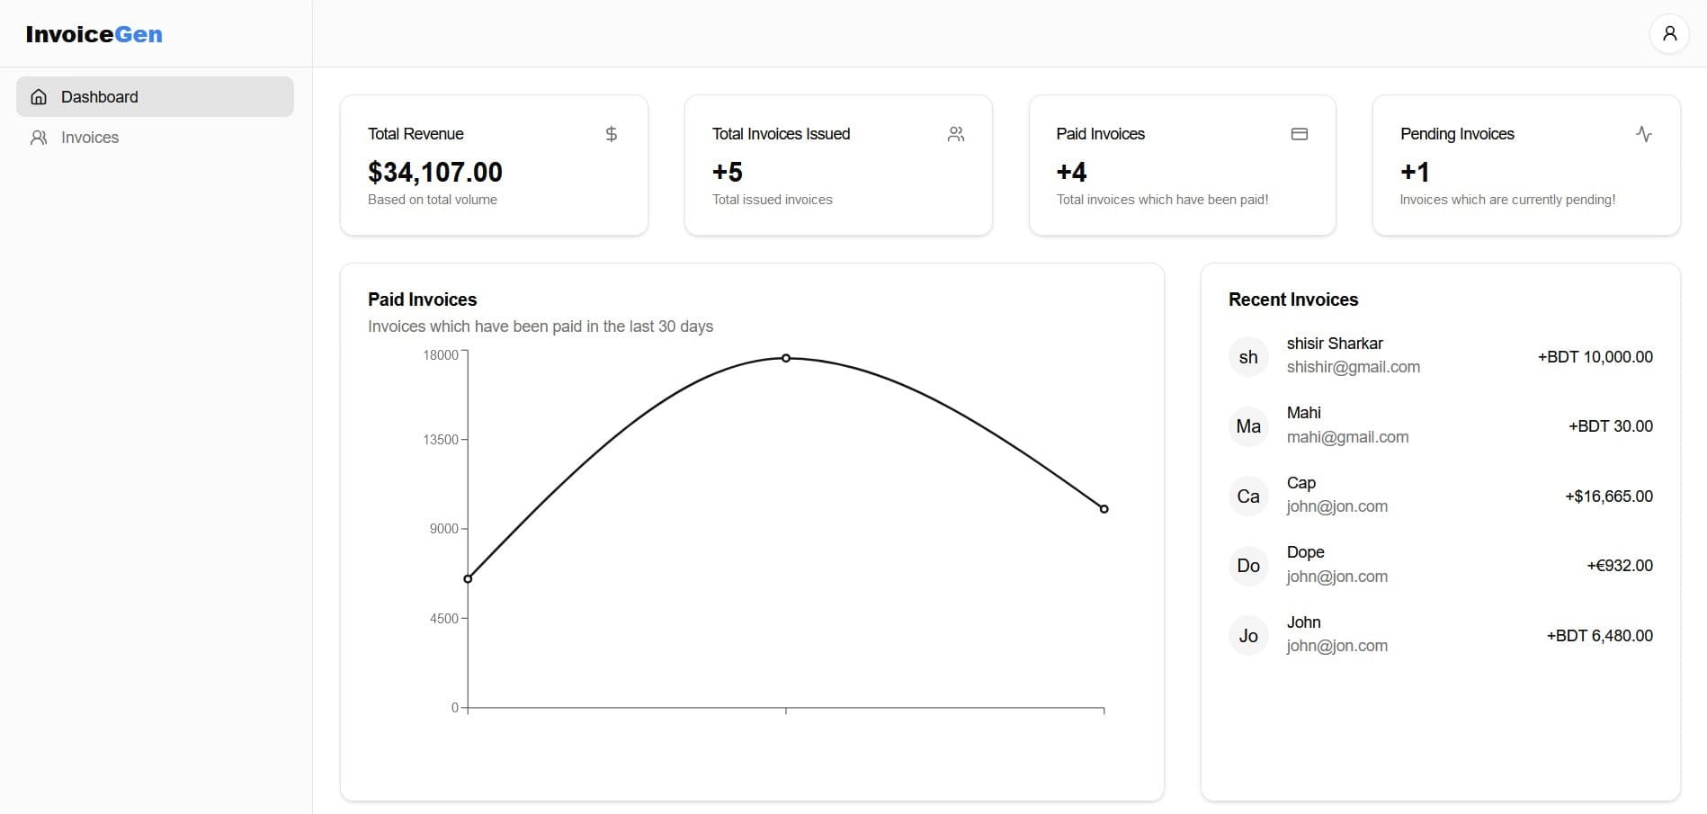This screenshot has width=1707, height=814.
Task: Click the users icon on Total Invoices Issued
Action: coord(955,134)
